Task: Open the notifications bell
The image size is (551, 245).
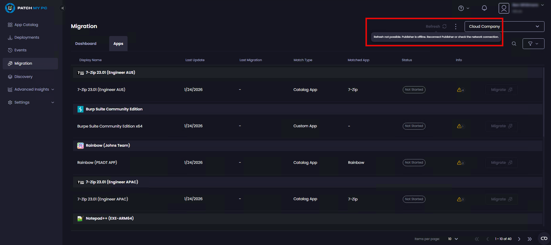Action: [484, 8]
